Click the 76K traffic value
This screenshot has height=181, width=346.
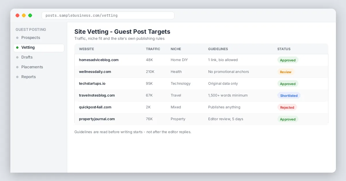(149, 119)
